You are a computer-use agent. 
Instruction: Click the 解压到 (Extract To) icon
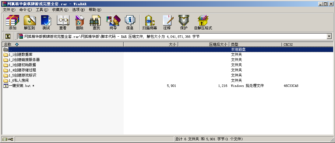pyautogui.click(x=29, y=23)
